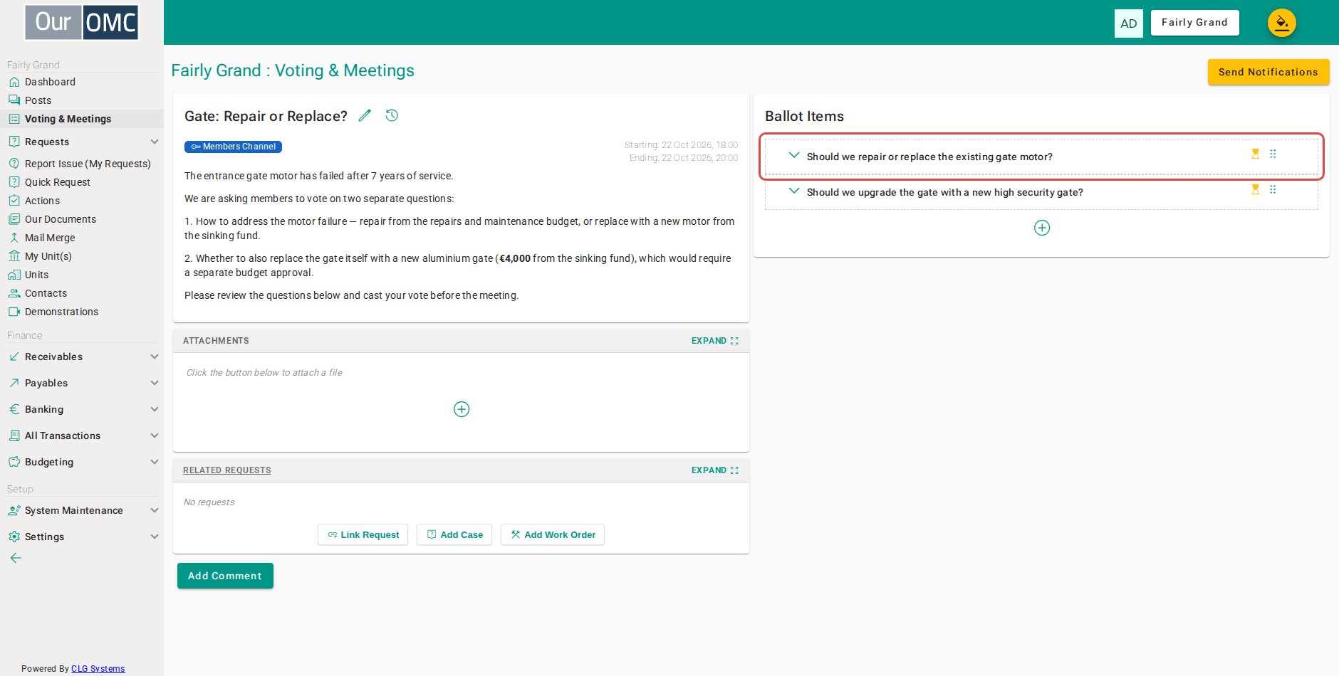Image resolution: width=1339 pixels, height=676 pixels.
Task: Click the Mail Merge icon
Action: [x=14, y=238]
